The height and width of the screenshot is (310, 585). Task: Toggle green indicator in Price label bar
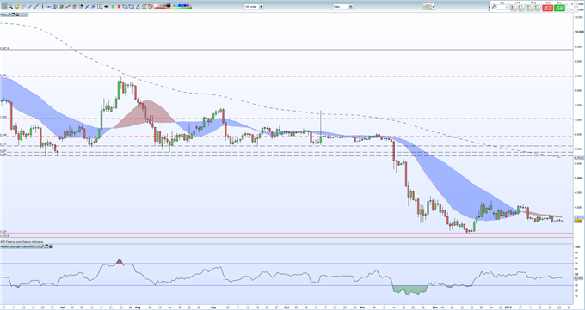pyautogui.click(x=26, y=15)
